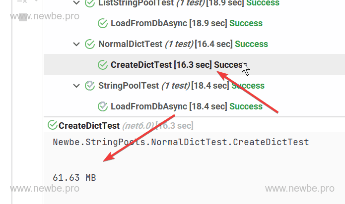
Task: Click the status icon in CreateDictTest output header
Action: coord(52,125)
